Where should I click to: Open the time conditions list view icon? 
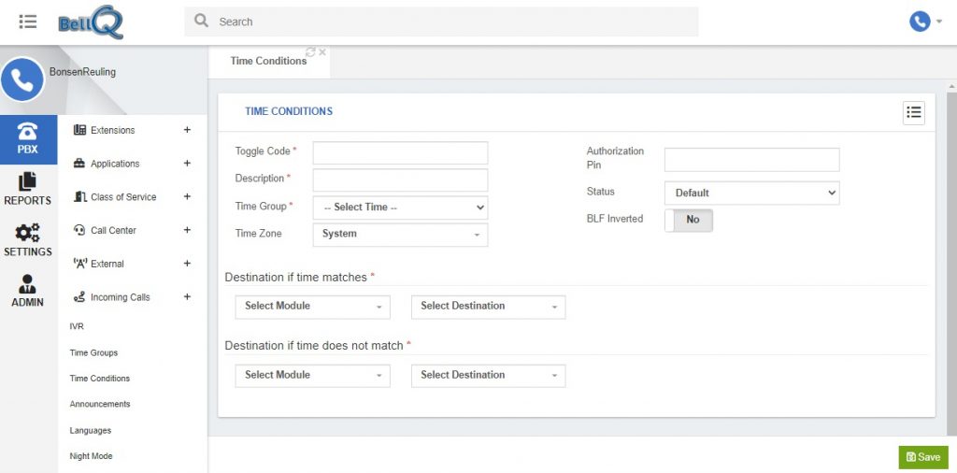click(x=914, y=113)
